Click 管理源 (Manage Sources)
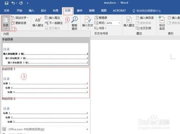Image resolution: width=180 pixels, height=134 pixels. point(101,18)
